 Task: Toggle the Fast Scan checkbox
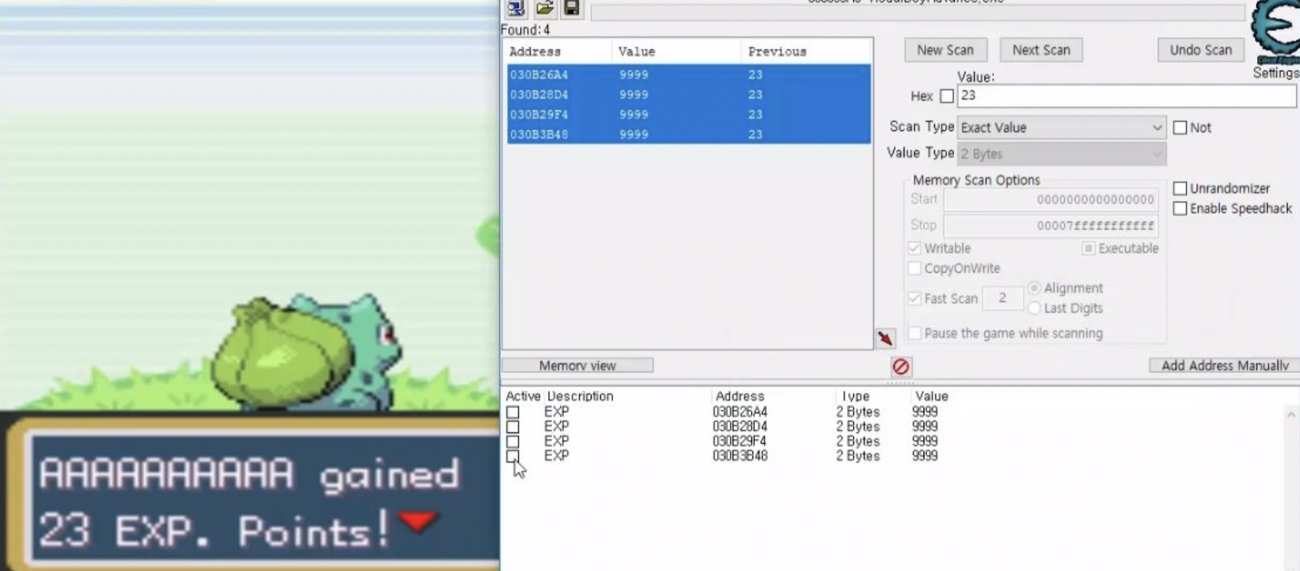[914, 298]
